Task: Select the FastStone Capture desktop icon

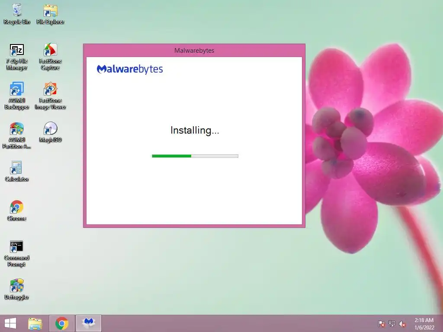Action: 50,57
